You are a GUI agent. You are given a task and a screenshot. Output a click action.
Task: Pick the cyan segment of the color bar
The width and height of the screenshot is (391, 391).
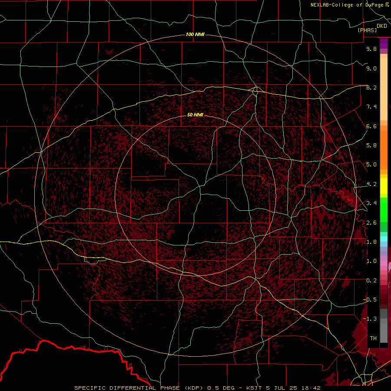[x=384, y=239]
